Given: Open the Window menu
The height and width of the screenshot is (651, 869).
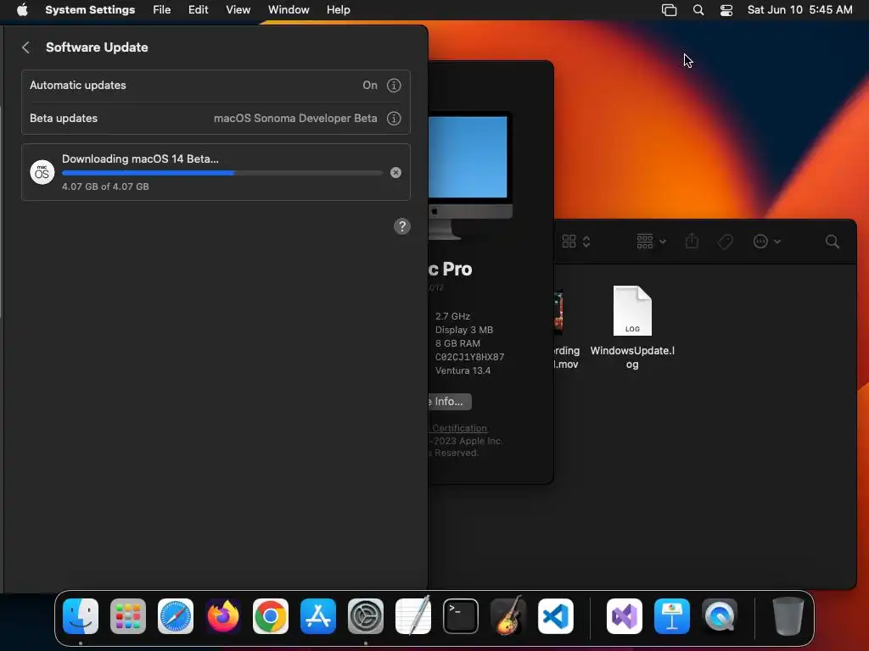Looking at the screenshot, I should pos(289,10).
